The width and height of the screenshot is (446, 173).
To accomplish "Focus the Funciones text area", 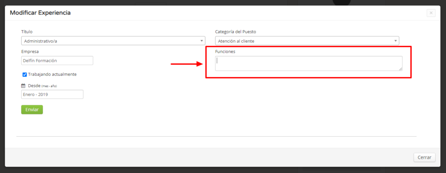I will 309,63.
